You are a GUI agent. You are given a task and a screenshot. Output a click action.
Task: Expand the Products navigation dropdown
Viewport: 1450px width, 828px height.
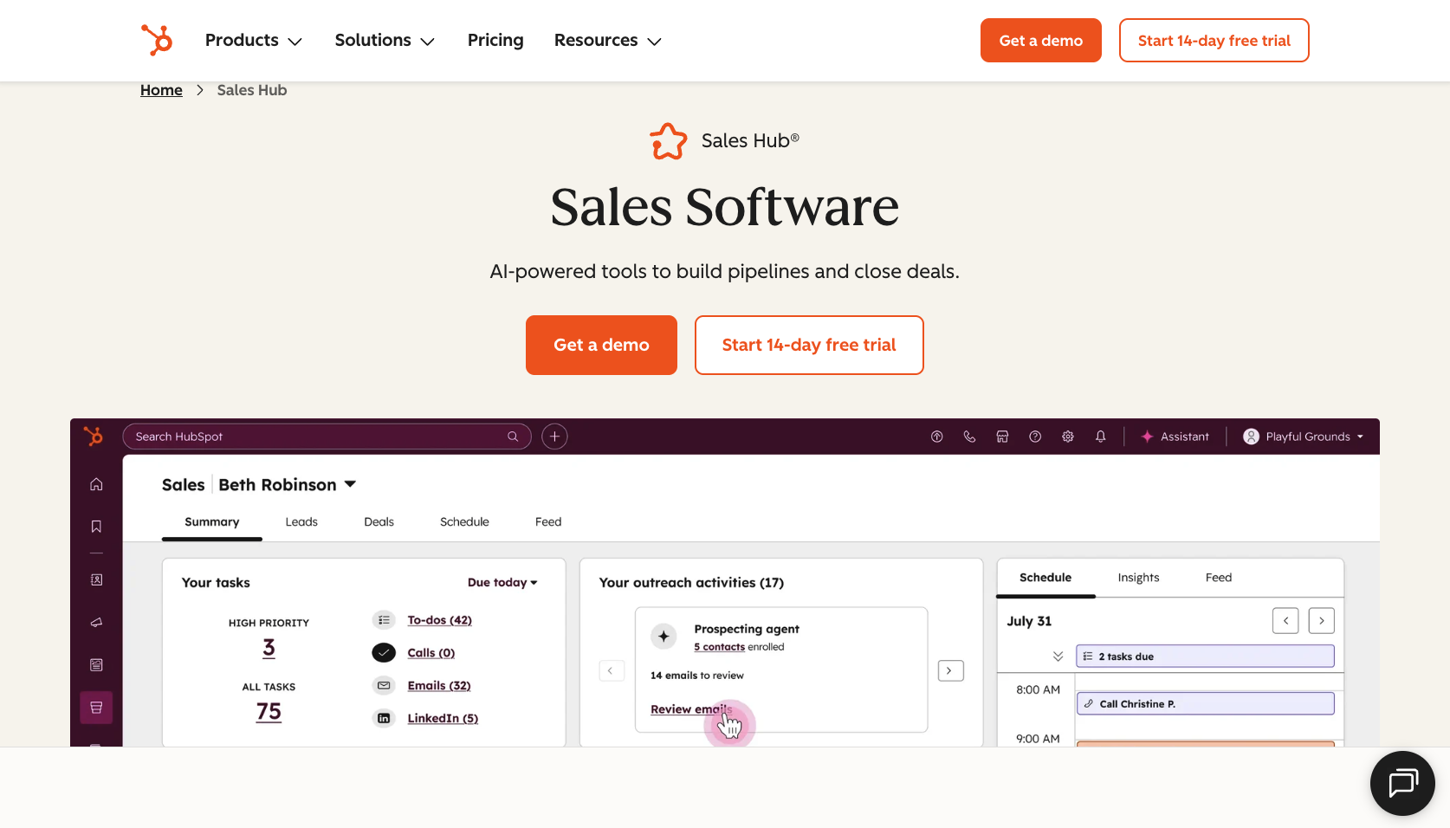(253, 40)
